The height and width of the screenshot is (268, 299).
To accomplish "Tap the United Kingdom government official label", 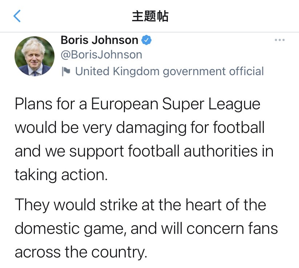I will coord(169,71).
